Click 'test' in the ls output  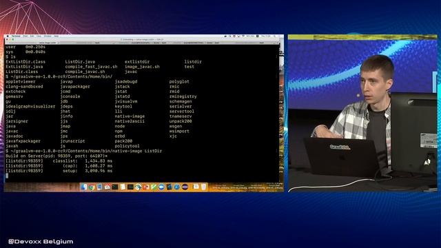point(189,67)
